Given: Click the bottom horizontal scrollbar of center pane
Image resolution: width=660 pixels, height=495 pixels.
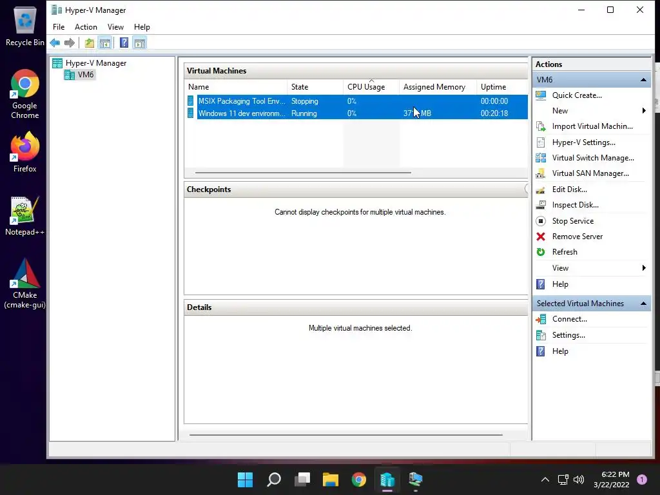Looking at the screenshot, I should pyautogui.click(x=346, y=435).
